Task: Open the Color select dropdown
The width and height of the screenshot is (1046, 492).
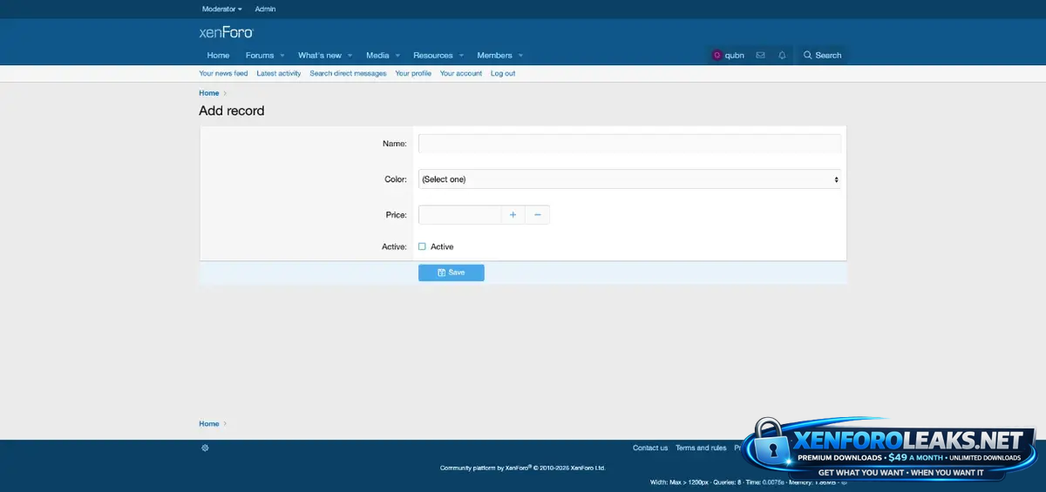Action: [x=629, y=179]
